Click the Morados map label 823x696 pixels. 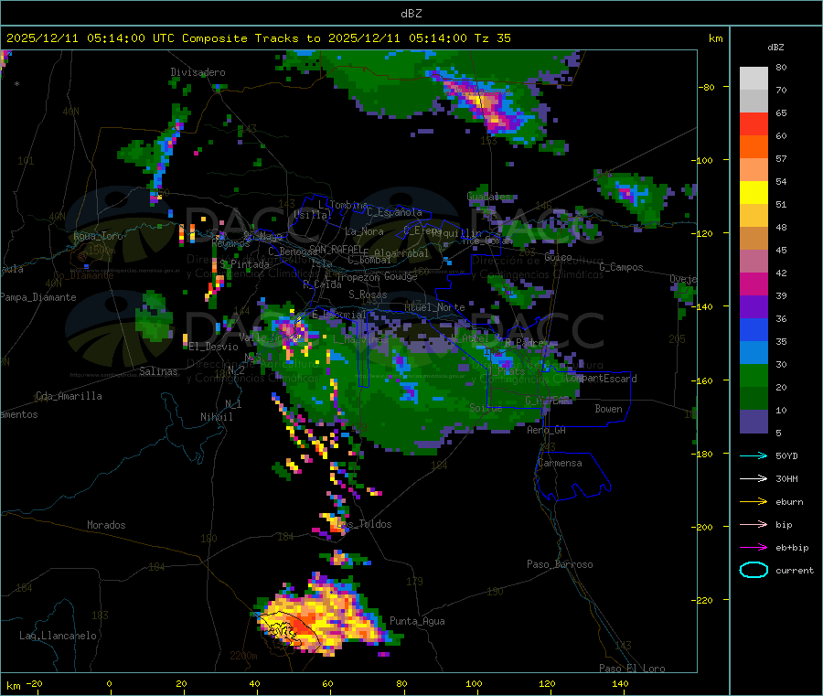[106, 525]
